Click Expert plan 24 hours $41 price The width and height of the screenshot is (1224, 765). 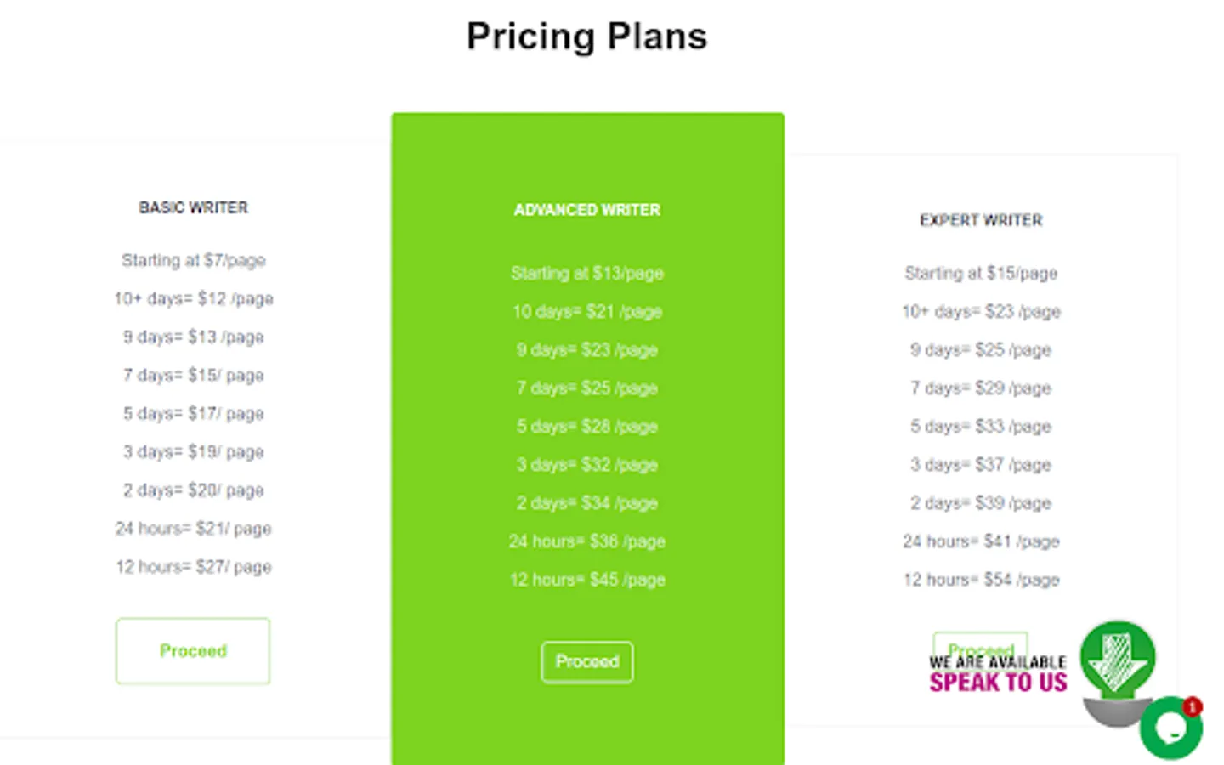981,541
